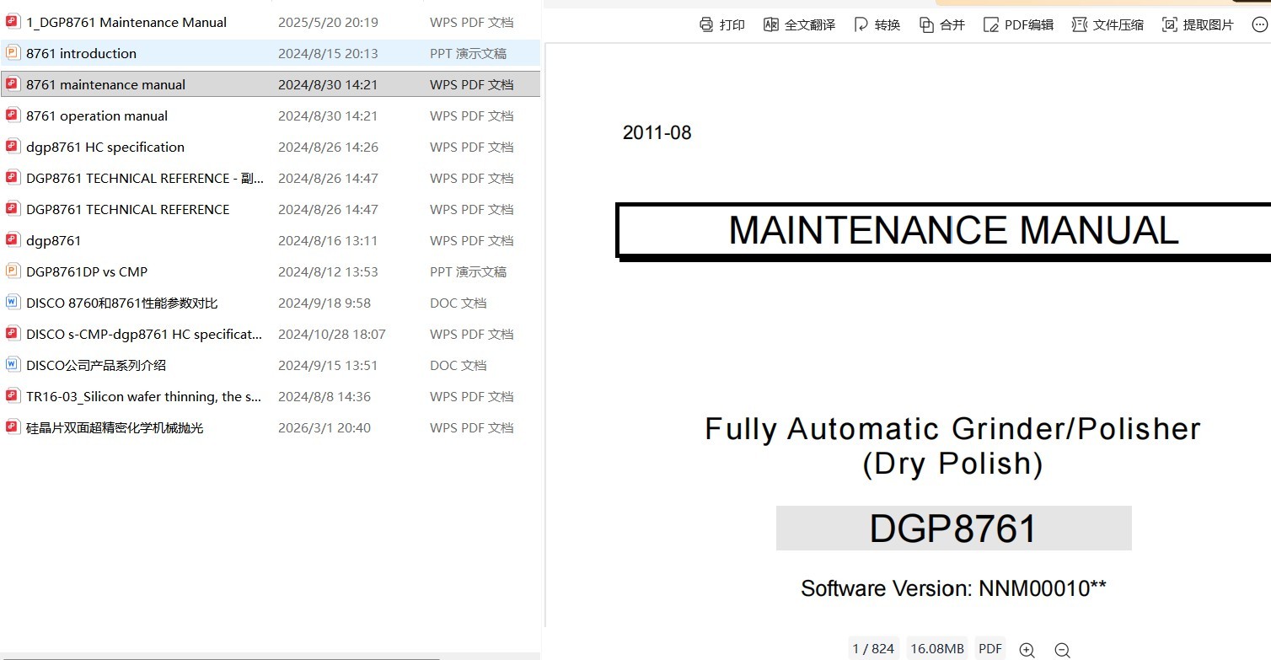Select dgp8761 HC specification PDF
The image size is (1271, 660).
click(x=271, y=147)
